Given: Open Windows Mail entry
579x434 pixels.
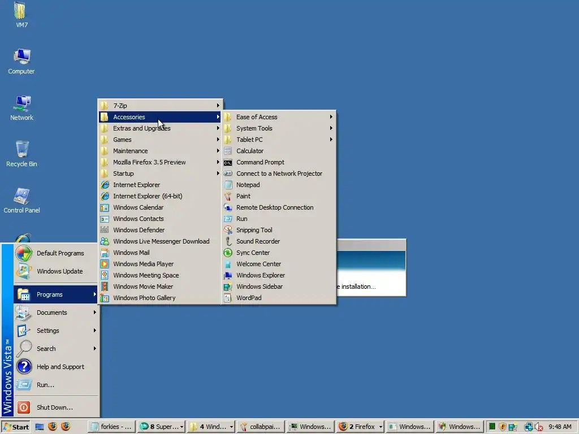Looking at the screenshot, I should [x=161, y=253].
